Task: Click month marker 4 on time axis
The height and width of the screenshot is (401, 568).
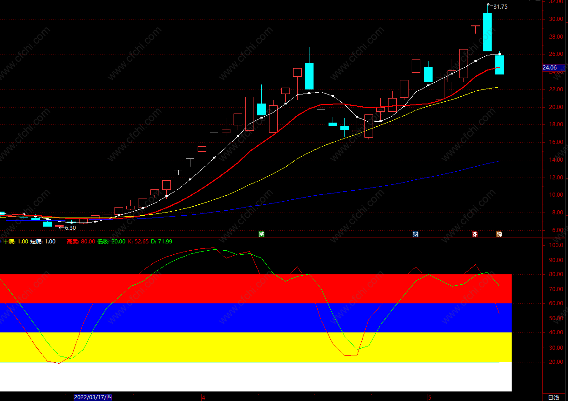Action: click(x=203, y=397)
